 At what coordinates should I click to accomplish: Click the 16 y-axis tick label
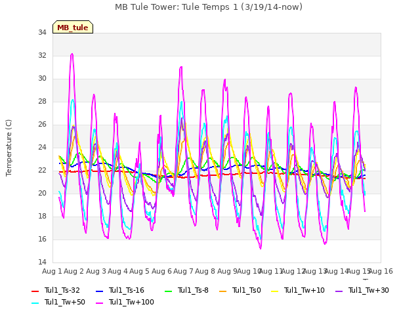42,239
